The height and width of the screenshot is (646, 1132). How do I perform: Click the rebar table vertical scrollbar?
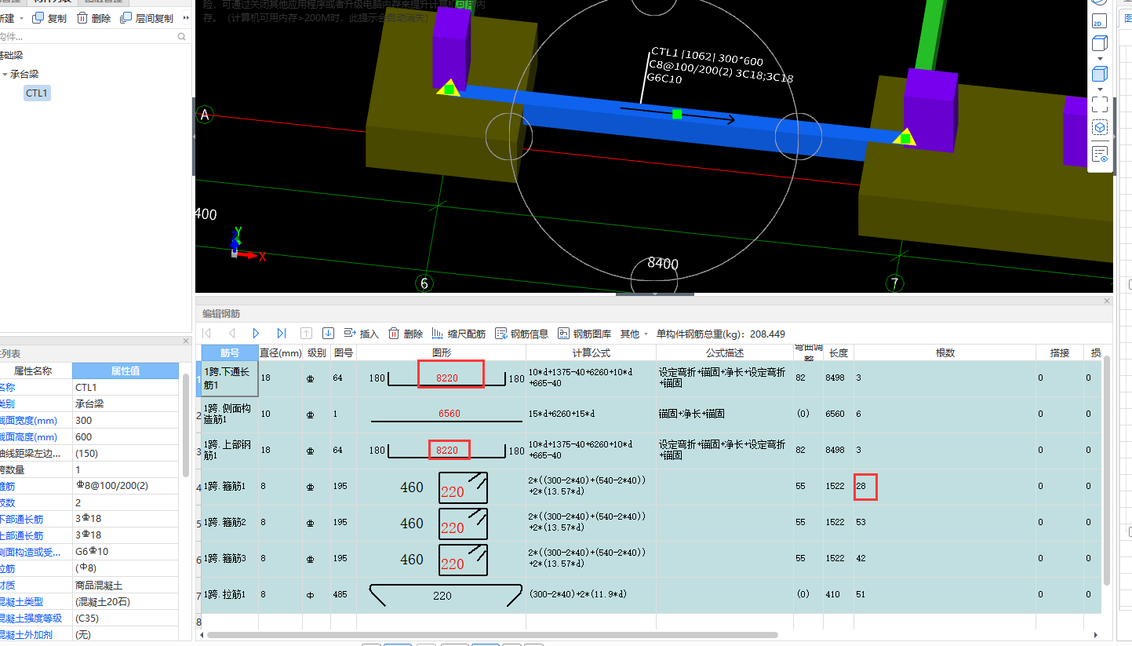pyautogui.click(x=1107, y=471)
